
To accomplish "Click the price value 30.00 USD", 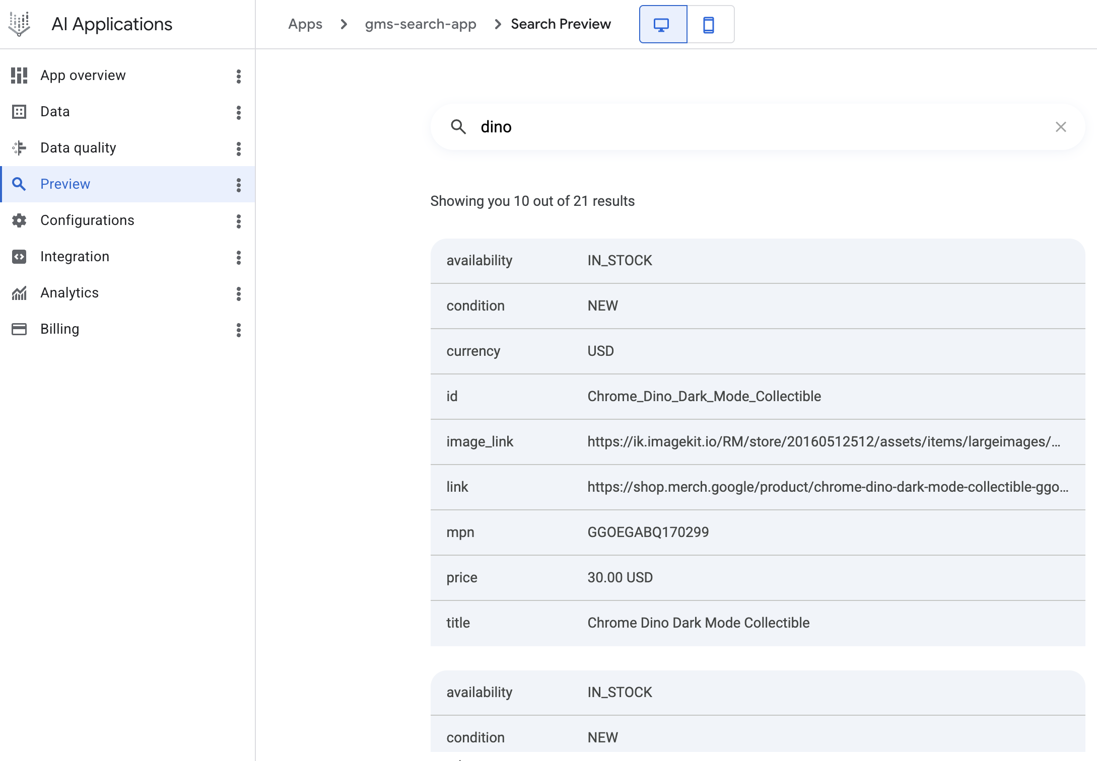I will point(620,578).
